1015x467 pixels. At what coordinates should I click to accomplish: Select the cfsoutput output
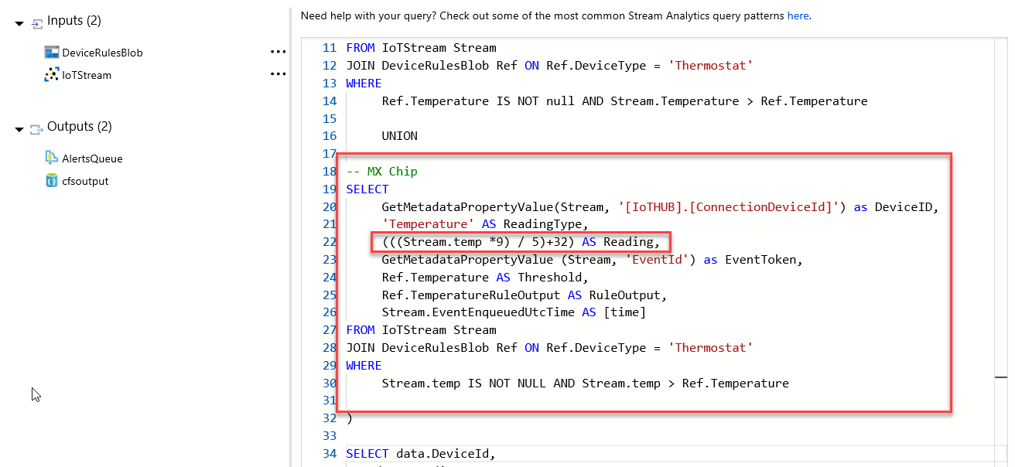(x=85, y=181)
